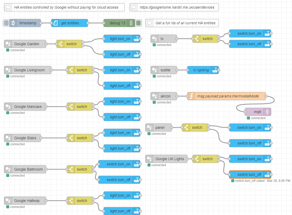Click the speech bubble icon on 'Get a full lits' comment
This screenshot has width=292, height=215.
pyautogui.click(x=149, y=23)
